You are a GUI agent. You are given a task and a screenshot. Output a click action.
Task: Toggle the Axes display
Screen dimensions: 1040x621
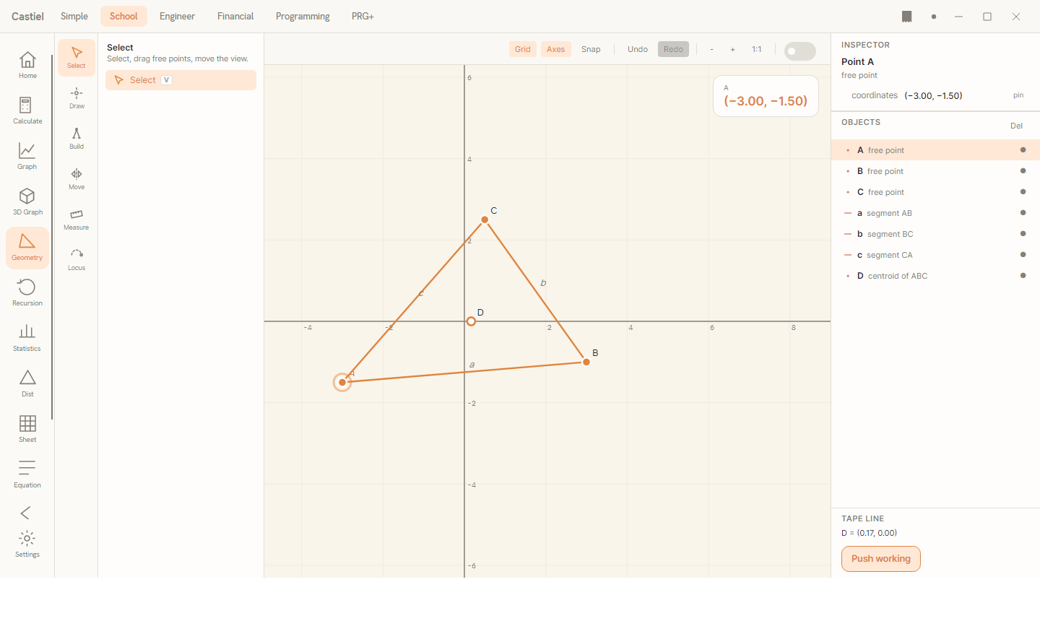[x=556, y=49]
